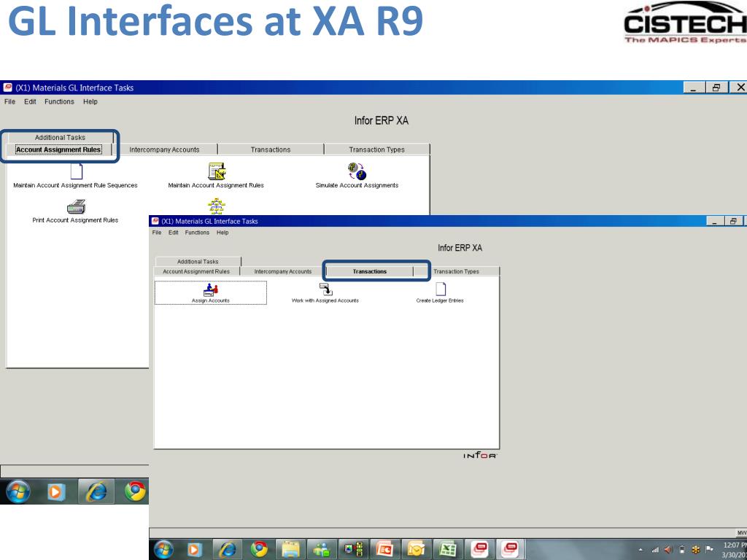Open the green messenger people taskbar icon
This screenshot has width=747, height=560.
pos(322,550)
